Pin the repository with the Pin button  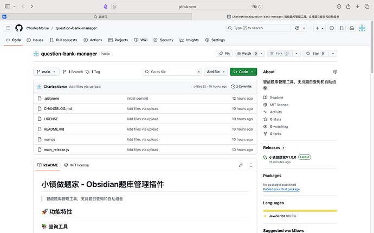(x=223, y=54)
